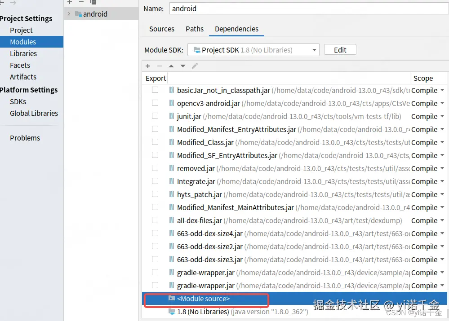Click the android module folder icon
This screenshot has height=321, width=449.
[x=78, y=14]
